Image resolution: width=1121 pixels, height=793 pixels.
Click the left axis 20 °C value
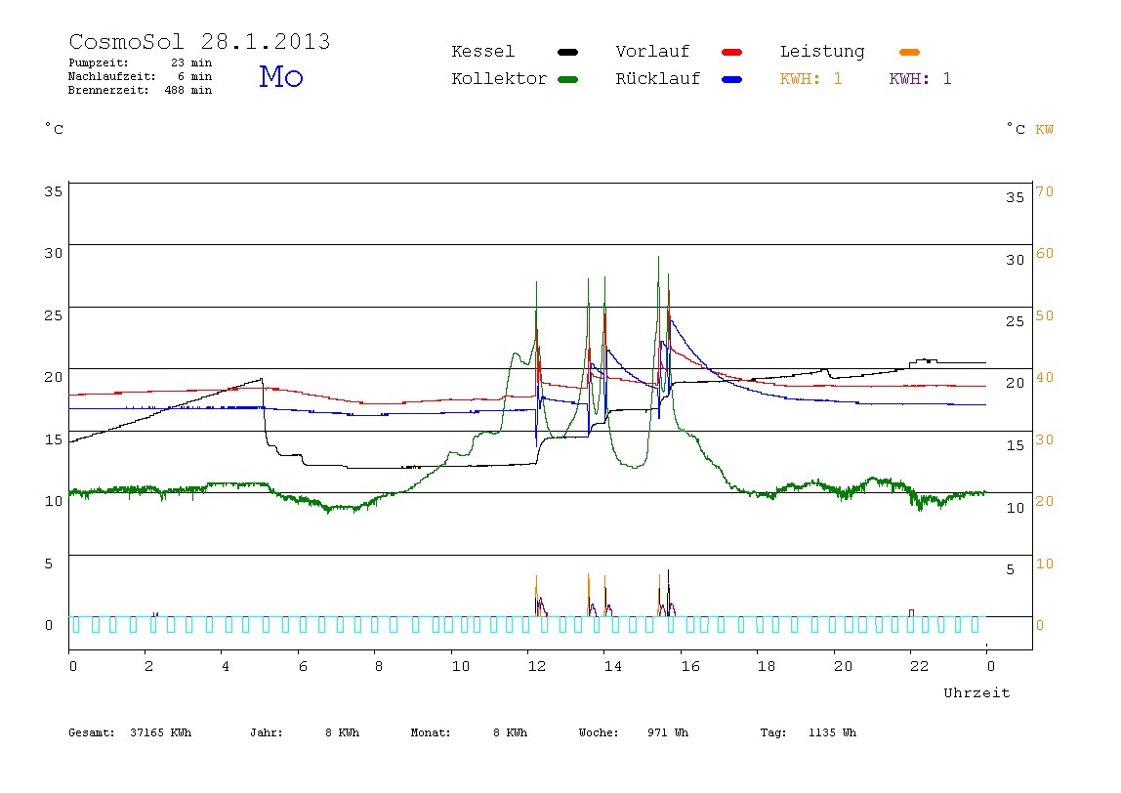click(x=54, y=378)
